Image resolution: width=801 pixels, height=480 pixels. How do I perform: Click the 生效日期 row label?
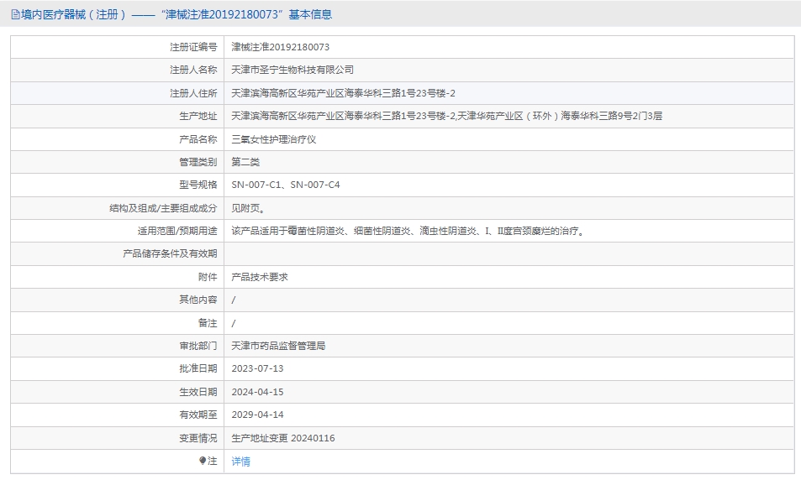(x=198, y=392)
